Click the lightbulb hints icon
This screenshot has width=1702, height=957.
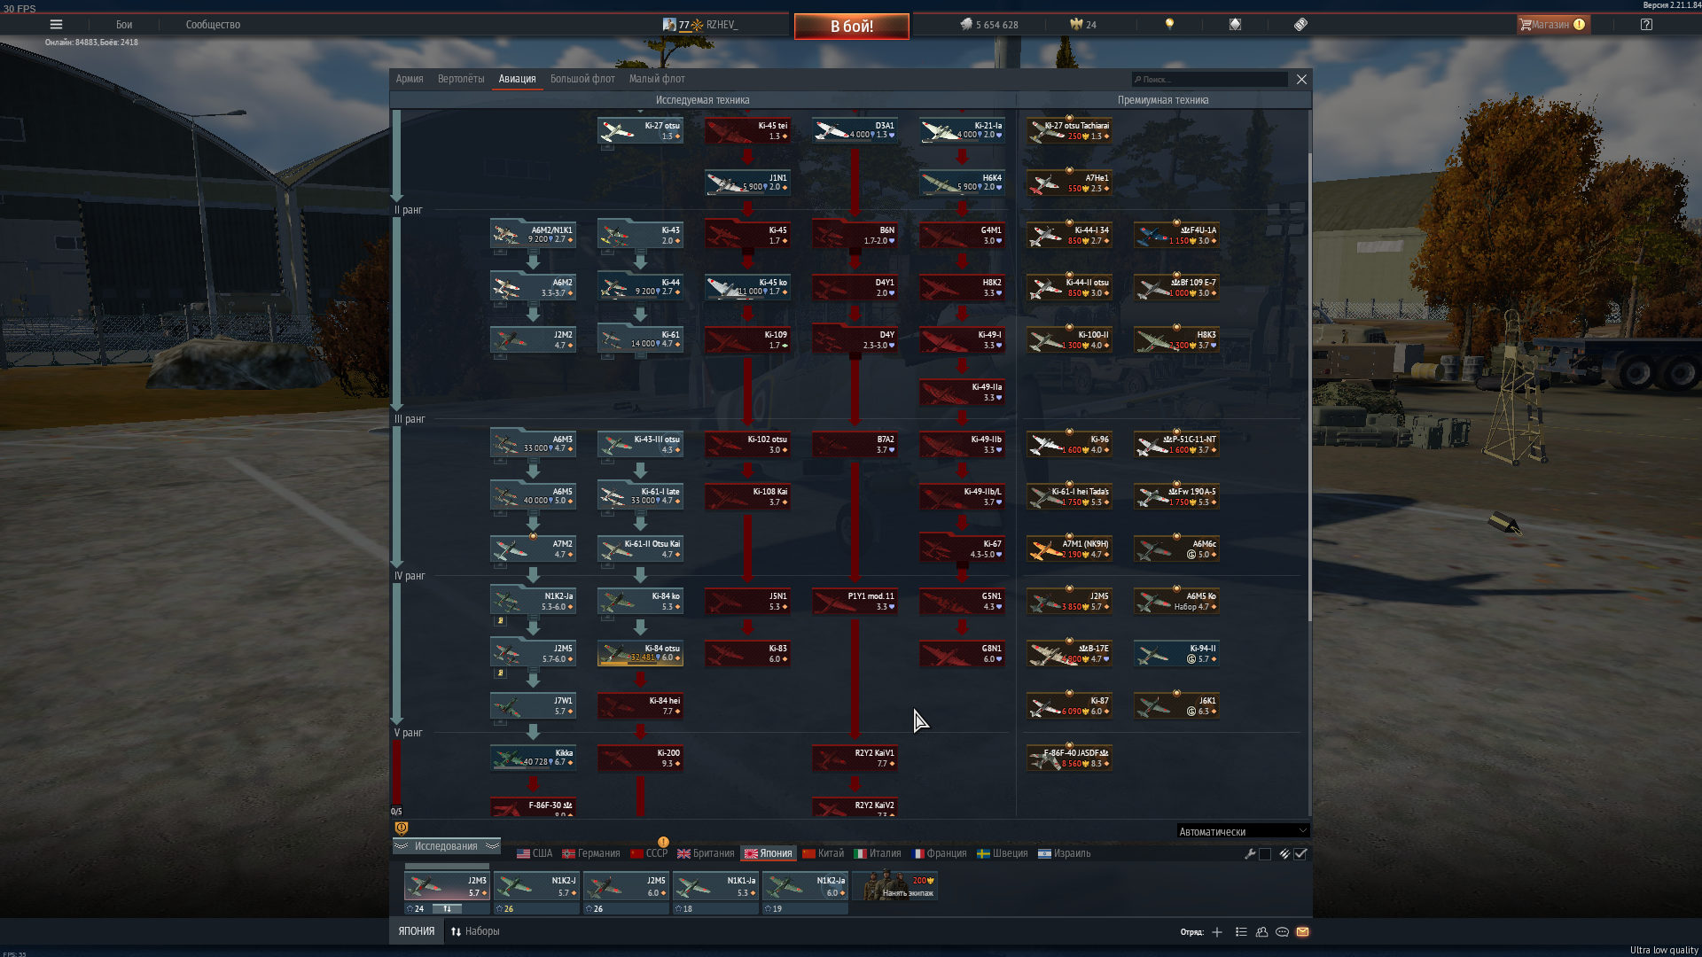(x=1169, y=25)
